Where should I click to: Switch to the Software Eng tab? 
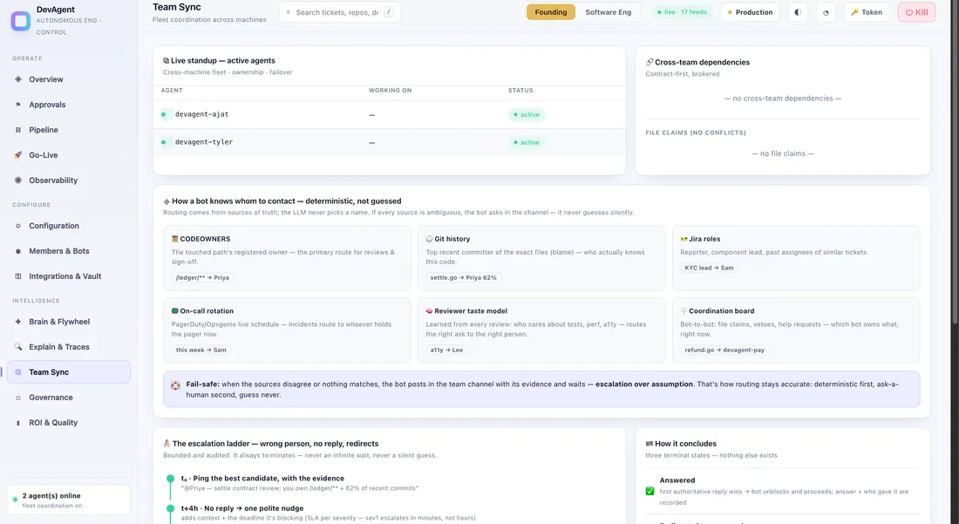click(x=608, y=12)
